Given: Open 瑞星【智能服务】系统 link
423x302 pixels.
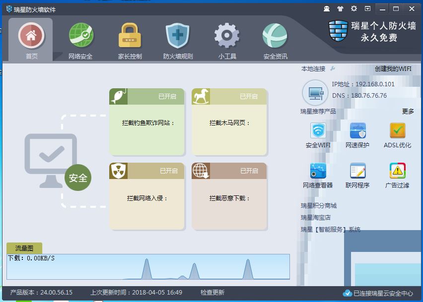Looking at the screenshot, I should (x=331, y=230).
